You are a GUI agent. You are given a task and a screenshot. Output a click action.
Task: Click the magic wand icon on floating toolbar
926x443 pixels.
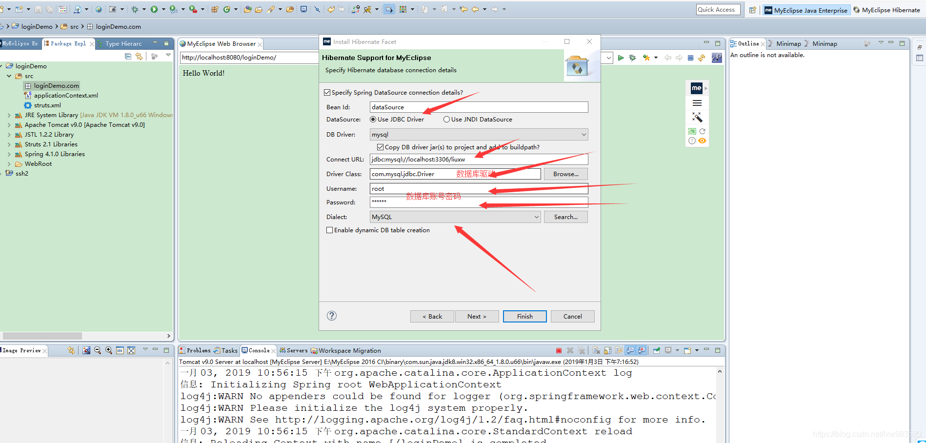pyautogui.click(x=697, y=117)
